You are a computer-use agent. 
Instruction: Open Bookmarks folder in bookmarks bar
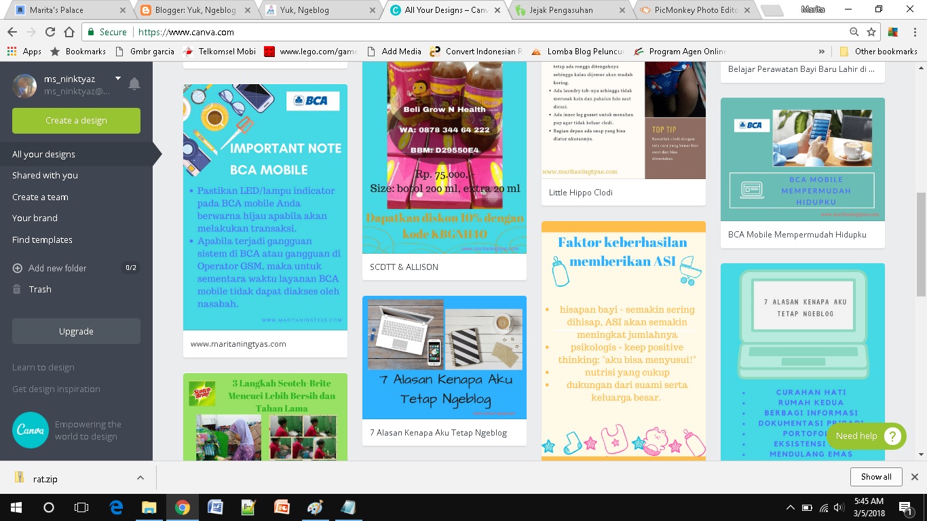[78, 52]
